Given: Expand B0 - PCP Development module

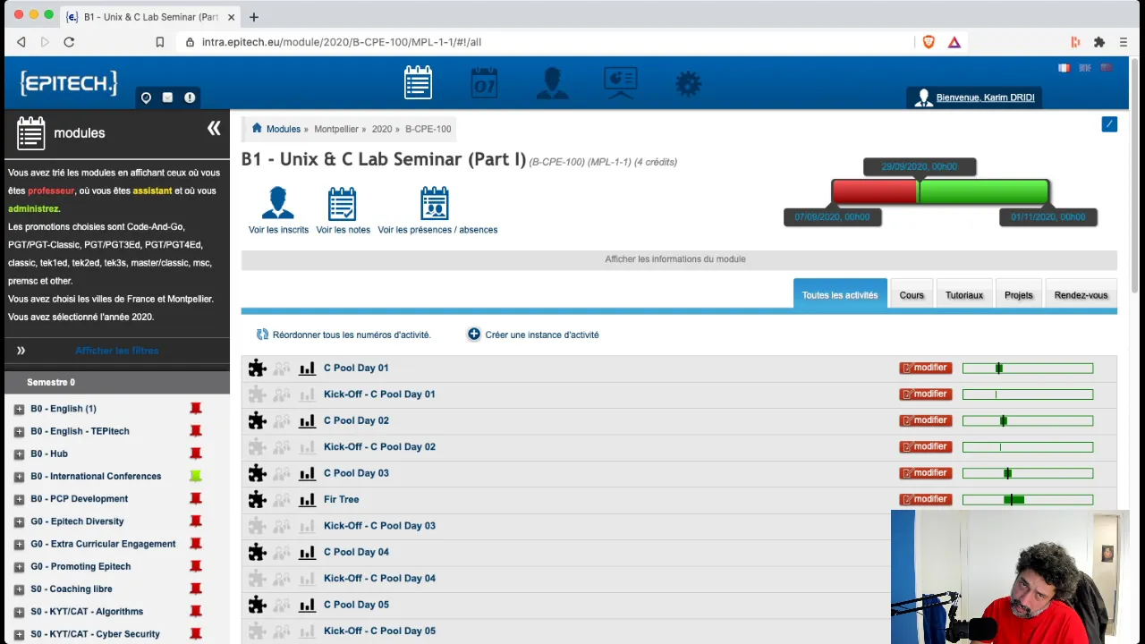Looking at the screenshot, I should point(19,499).
